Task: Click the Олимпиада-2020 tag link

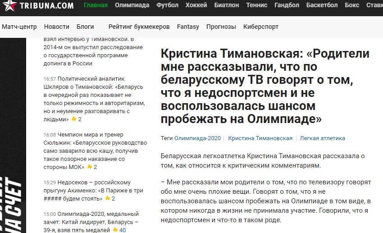Action: tap(197, 138)
